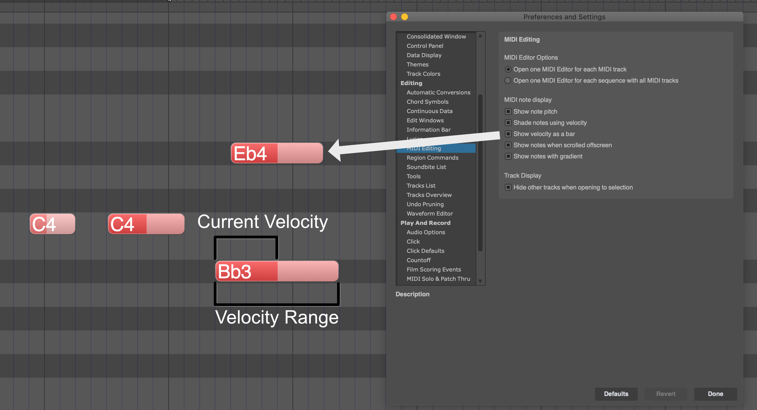Select Film Scoring Events settings
Viewport: 757px width, 410px height.
pyautogui.click(x=433, y=269)
